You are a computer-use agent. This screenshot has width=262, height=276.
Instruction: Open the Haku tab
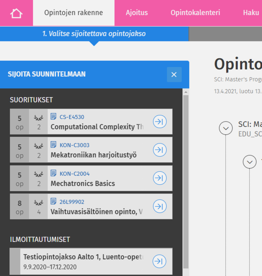[x=251, y=13]
